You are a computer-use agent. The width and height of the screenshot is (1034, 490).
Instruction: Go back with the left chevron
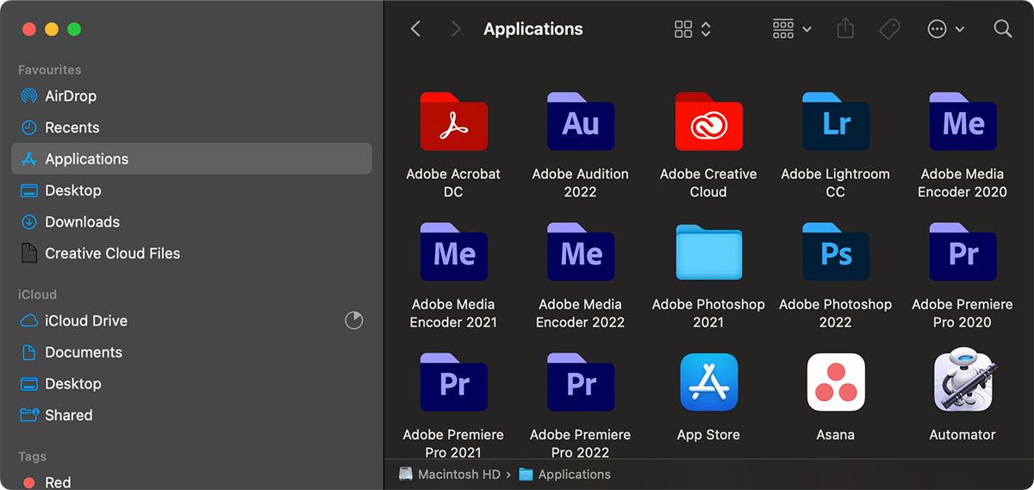coord(415,29)
